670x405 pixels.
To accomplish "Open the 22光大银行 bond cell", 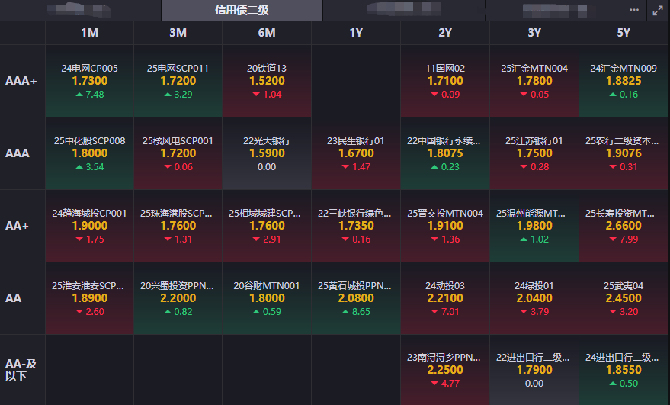I will coord(267,153).
